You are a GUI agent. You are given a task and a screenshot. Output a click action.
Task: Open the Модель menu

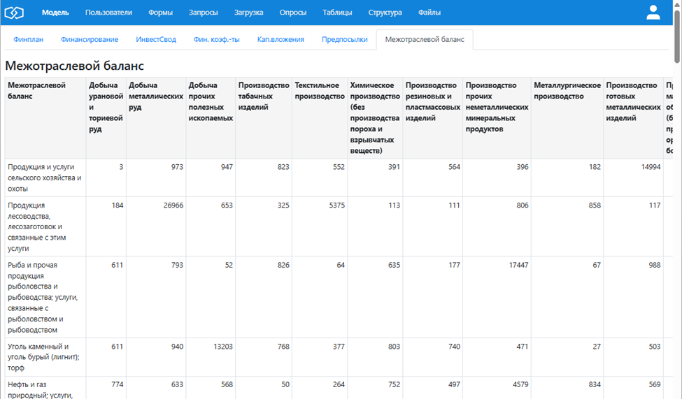(x=55, y=13)
